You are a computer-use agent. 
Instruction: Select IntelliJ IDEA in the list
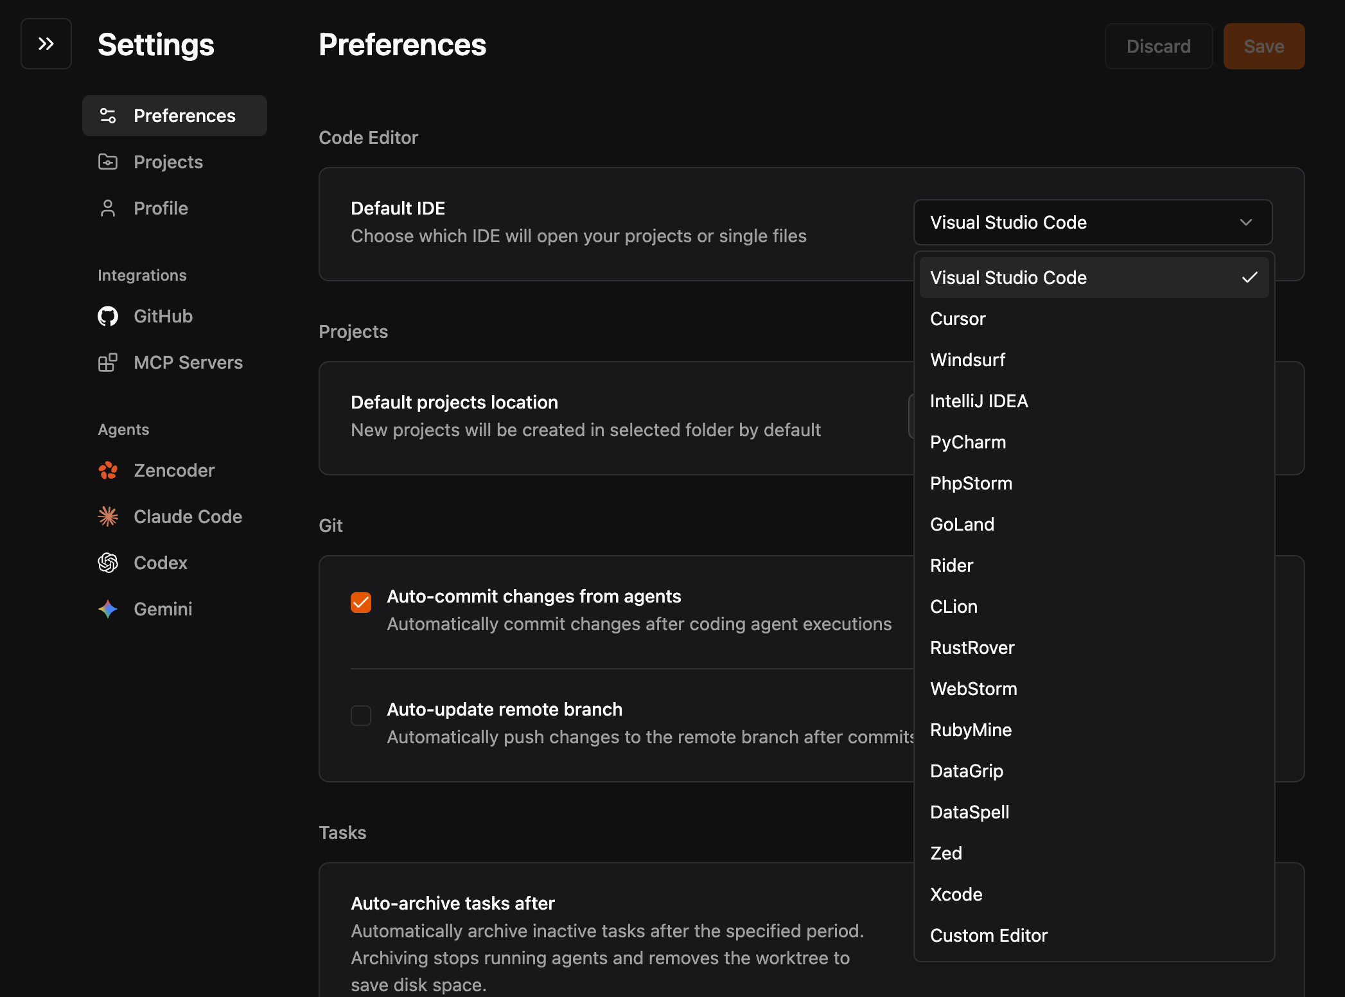[979, 401]
